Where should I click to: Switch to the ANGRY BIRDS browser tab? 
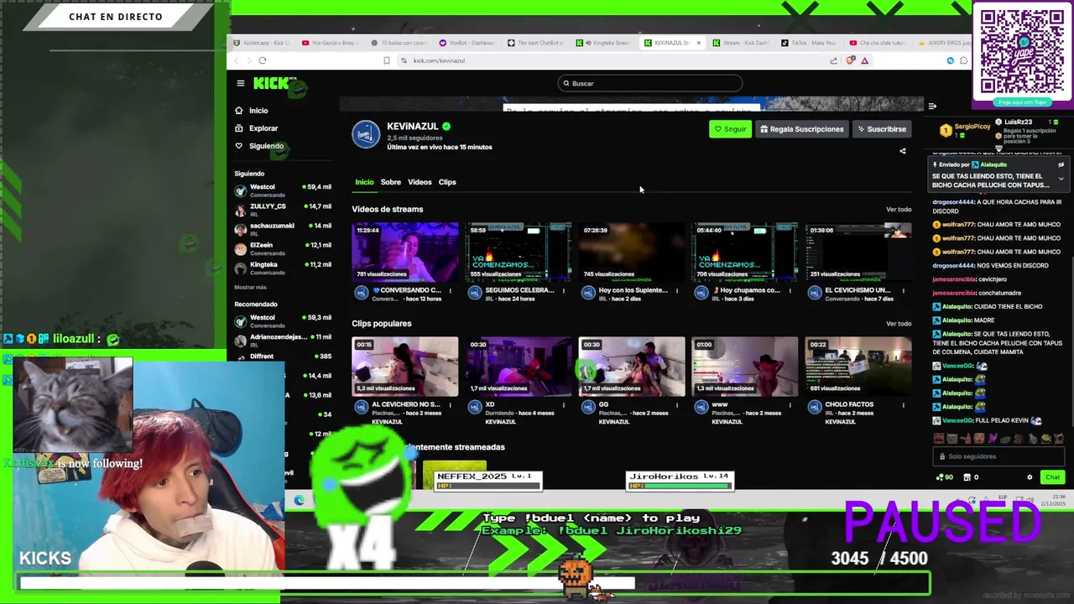944,43
